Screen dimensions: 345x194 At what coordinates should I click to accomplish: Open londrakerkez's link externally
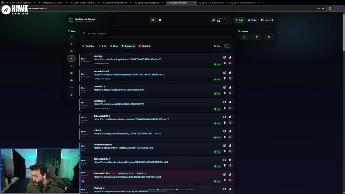coord(225,72)
